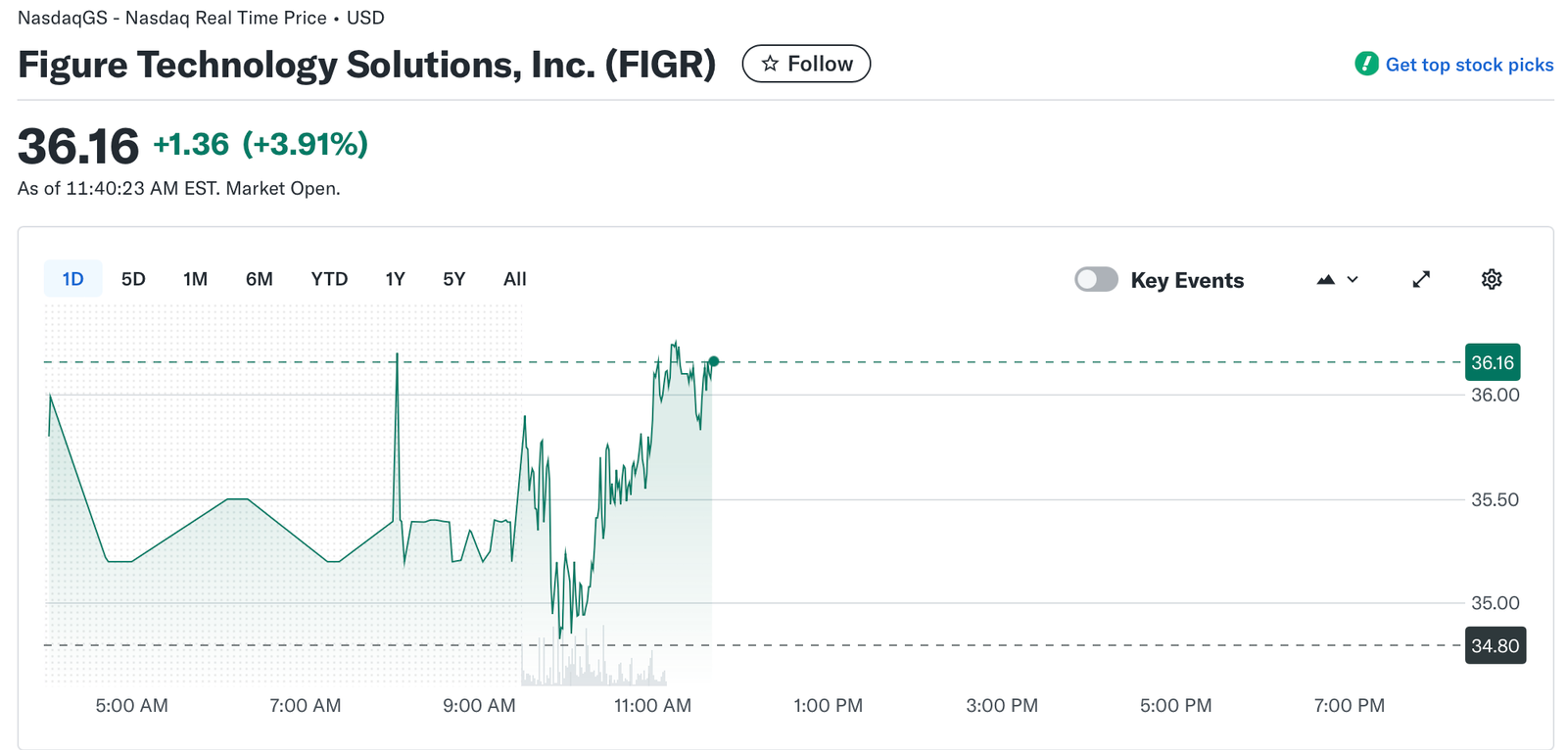
Task: Show the 5Y chart range
Action: click(453, 279)
